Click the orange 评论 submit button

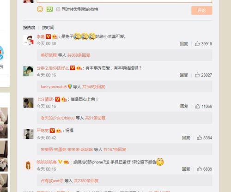coord(202,11)
